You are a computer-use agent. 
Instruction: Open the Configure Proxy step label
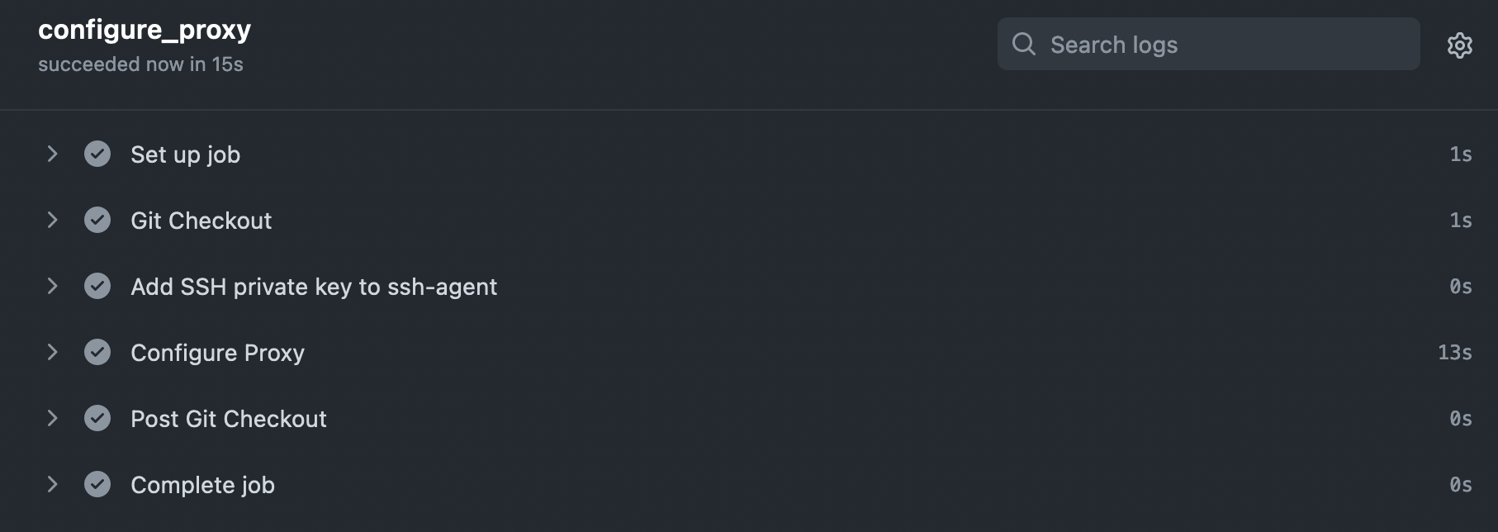pos(217,354)
